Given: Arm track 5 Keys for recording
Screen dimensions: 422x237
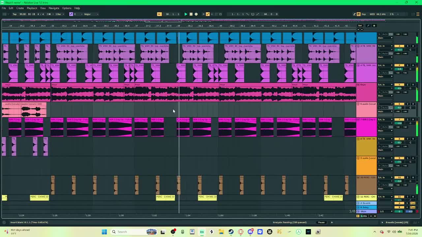Looking at the screenshot, I should tap(413, 85).
